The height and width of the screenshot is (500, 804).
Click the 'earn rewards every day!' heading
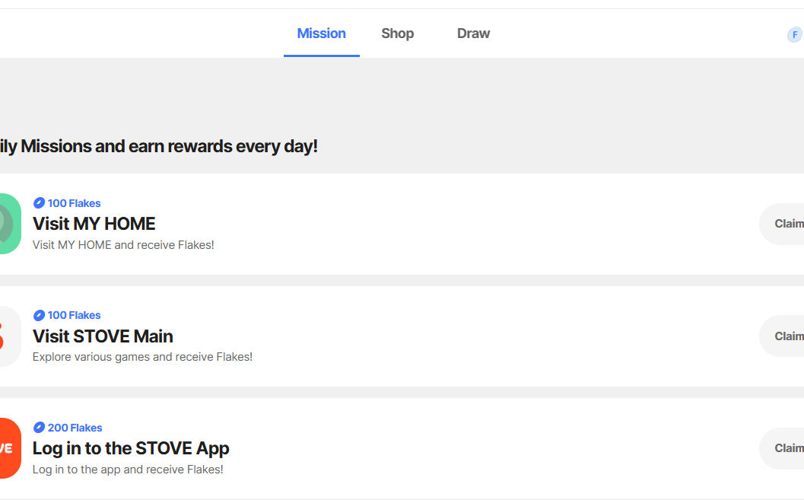(x=158, y=146)
